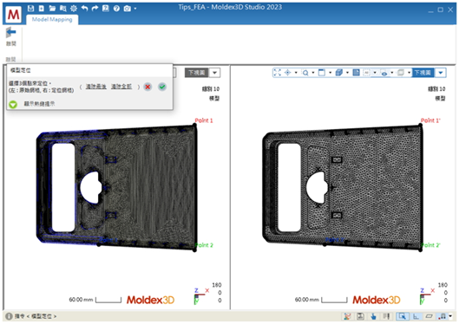
Task: Click the blue page icon in right viewport toolbar
Action: [x=357, y=73]
